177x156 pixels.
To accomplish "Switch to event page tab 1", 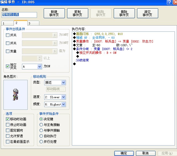I will click(x=8, y=23).
